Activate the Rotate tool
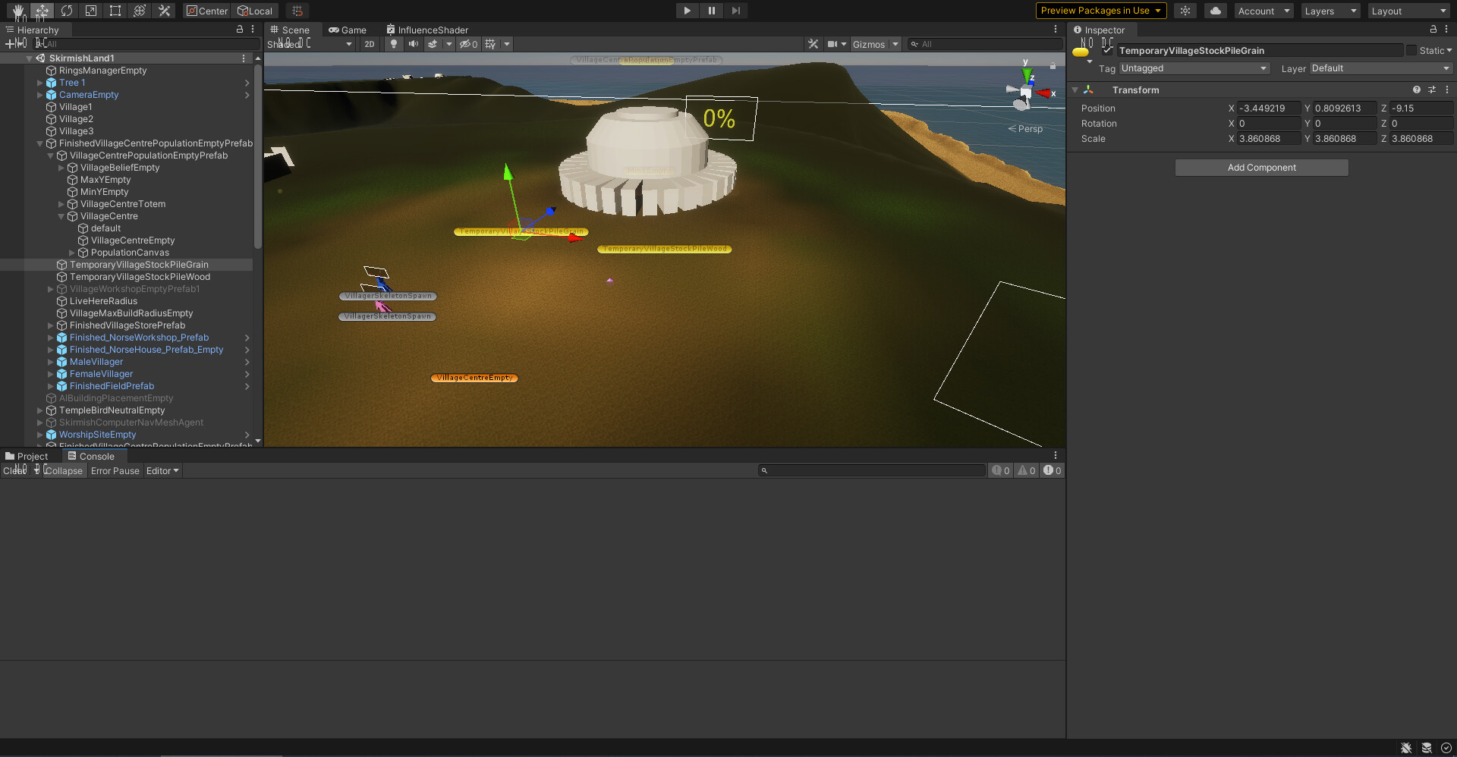This screenshot has width=1457, height=757. coord(67,11)
